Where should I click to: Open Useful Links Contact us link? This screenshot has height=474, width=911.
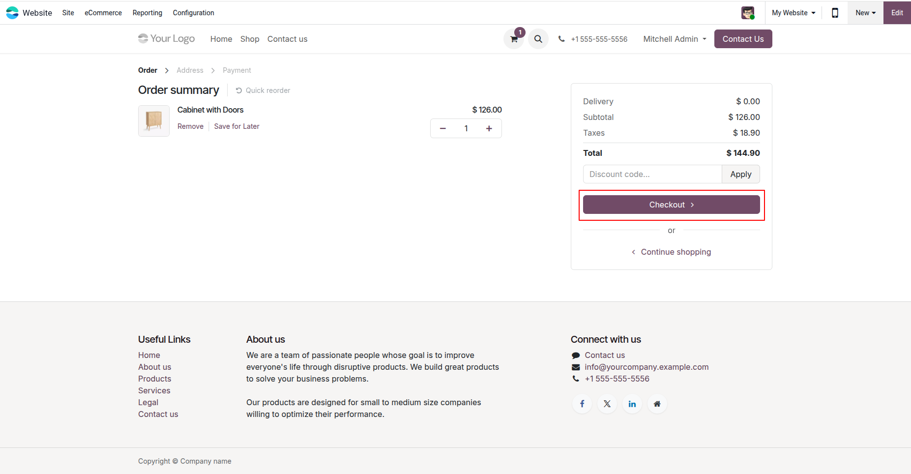pos(158,414)
